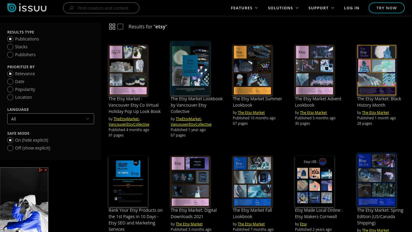Open The Etsy Market author under Spring Edition

tap(375, 230)
